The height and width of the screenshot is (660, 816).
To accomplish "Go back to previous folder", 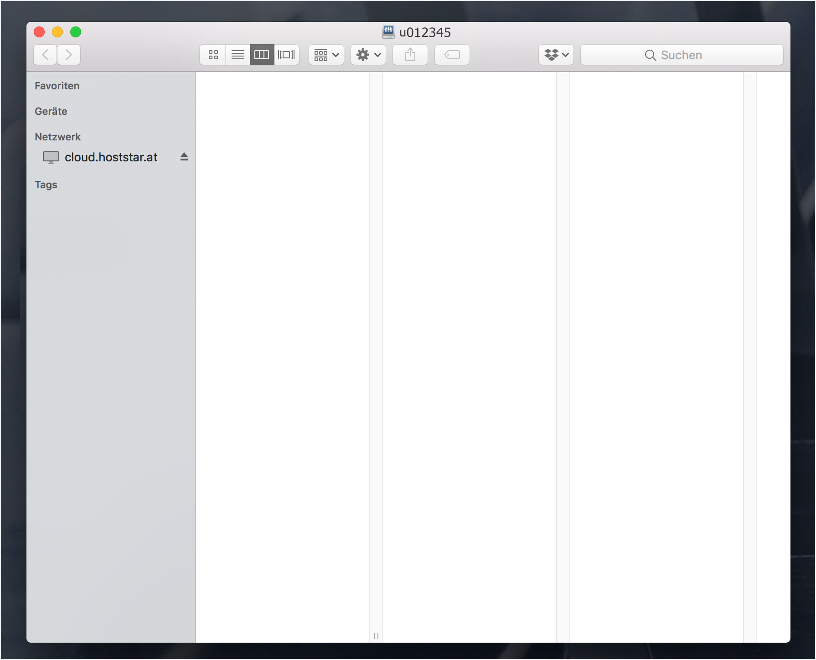I will pyautogui.click(x=45, y=55).
